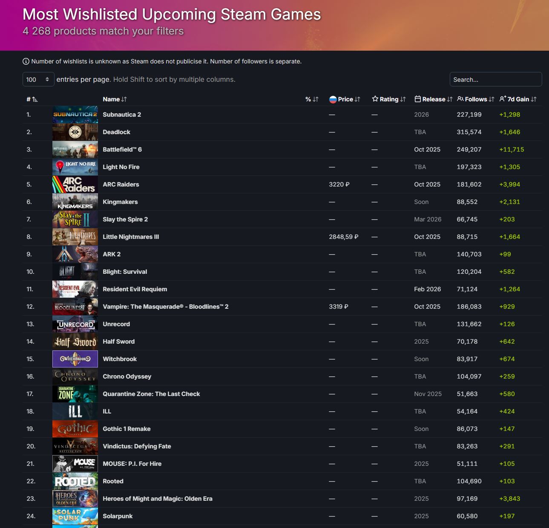Click the Little Nightmares III thumbnail

[75, 237]
